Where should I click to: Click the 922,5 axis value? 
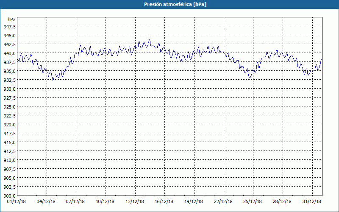point(9,115)
